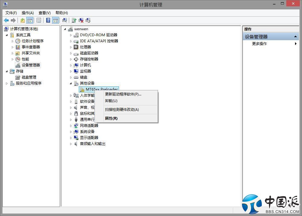Choose 更新驱动程序软件(P)... from context menu
The width and height of the screenshot is (302, 216).
click(126, 94)
